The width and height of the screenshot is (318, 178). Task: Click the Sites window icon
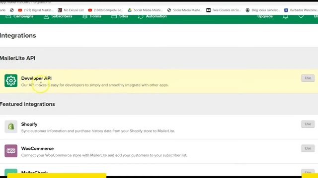[114, 16]
